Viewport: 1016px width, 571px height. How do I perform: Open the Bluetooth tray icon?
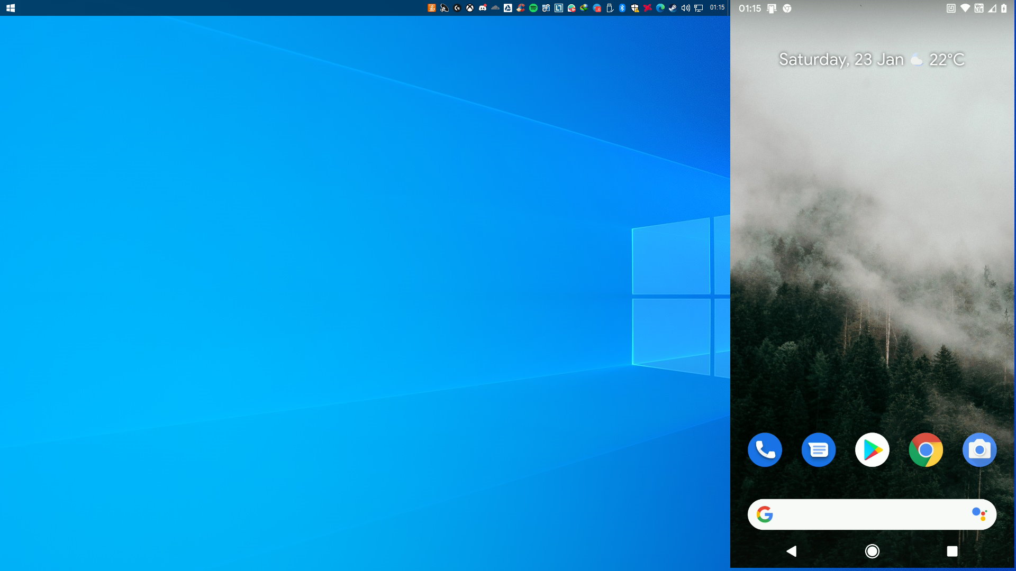pos(622,8)
